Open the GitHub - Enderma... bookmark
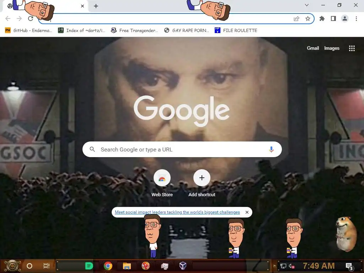Screen dimensions: 364x273 (28, 31)
